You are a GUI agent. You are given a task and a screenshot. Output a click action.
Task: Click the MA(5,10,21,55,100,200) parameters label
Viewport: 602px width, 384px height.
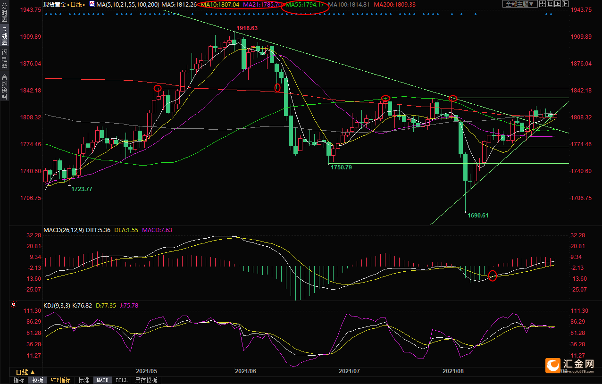[x=127, y=4]
